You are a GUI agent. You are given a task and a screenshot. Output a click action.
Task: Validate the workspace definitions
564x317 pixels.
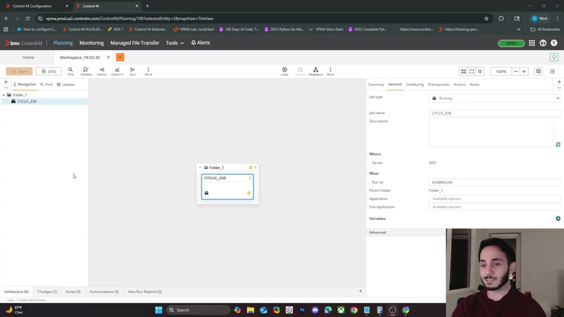[86, 71]
